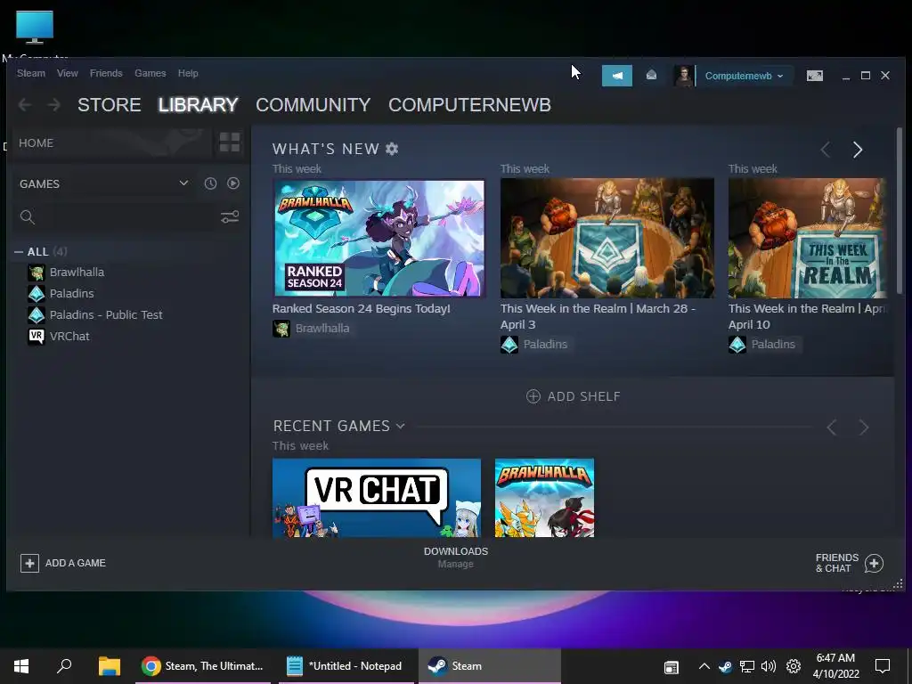Open the Friends menu

(x=106, y=73)
